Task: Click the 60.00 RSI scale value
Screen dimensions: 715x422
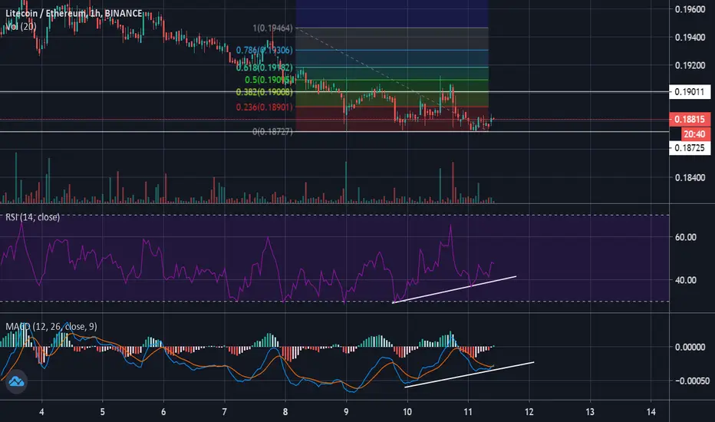Action: tap(685, 237)
